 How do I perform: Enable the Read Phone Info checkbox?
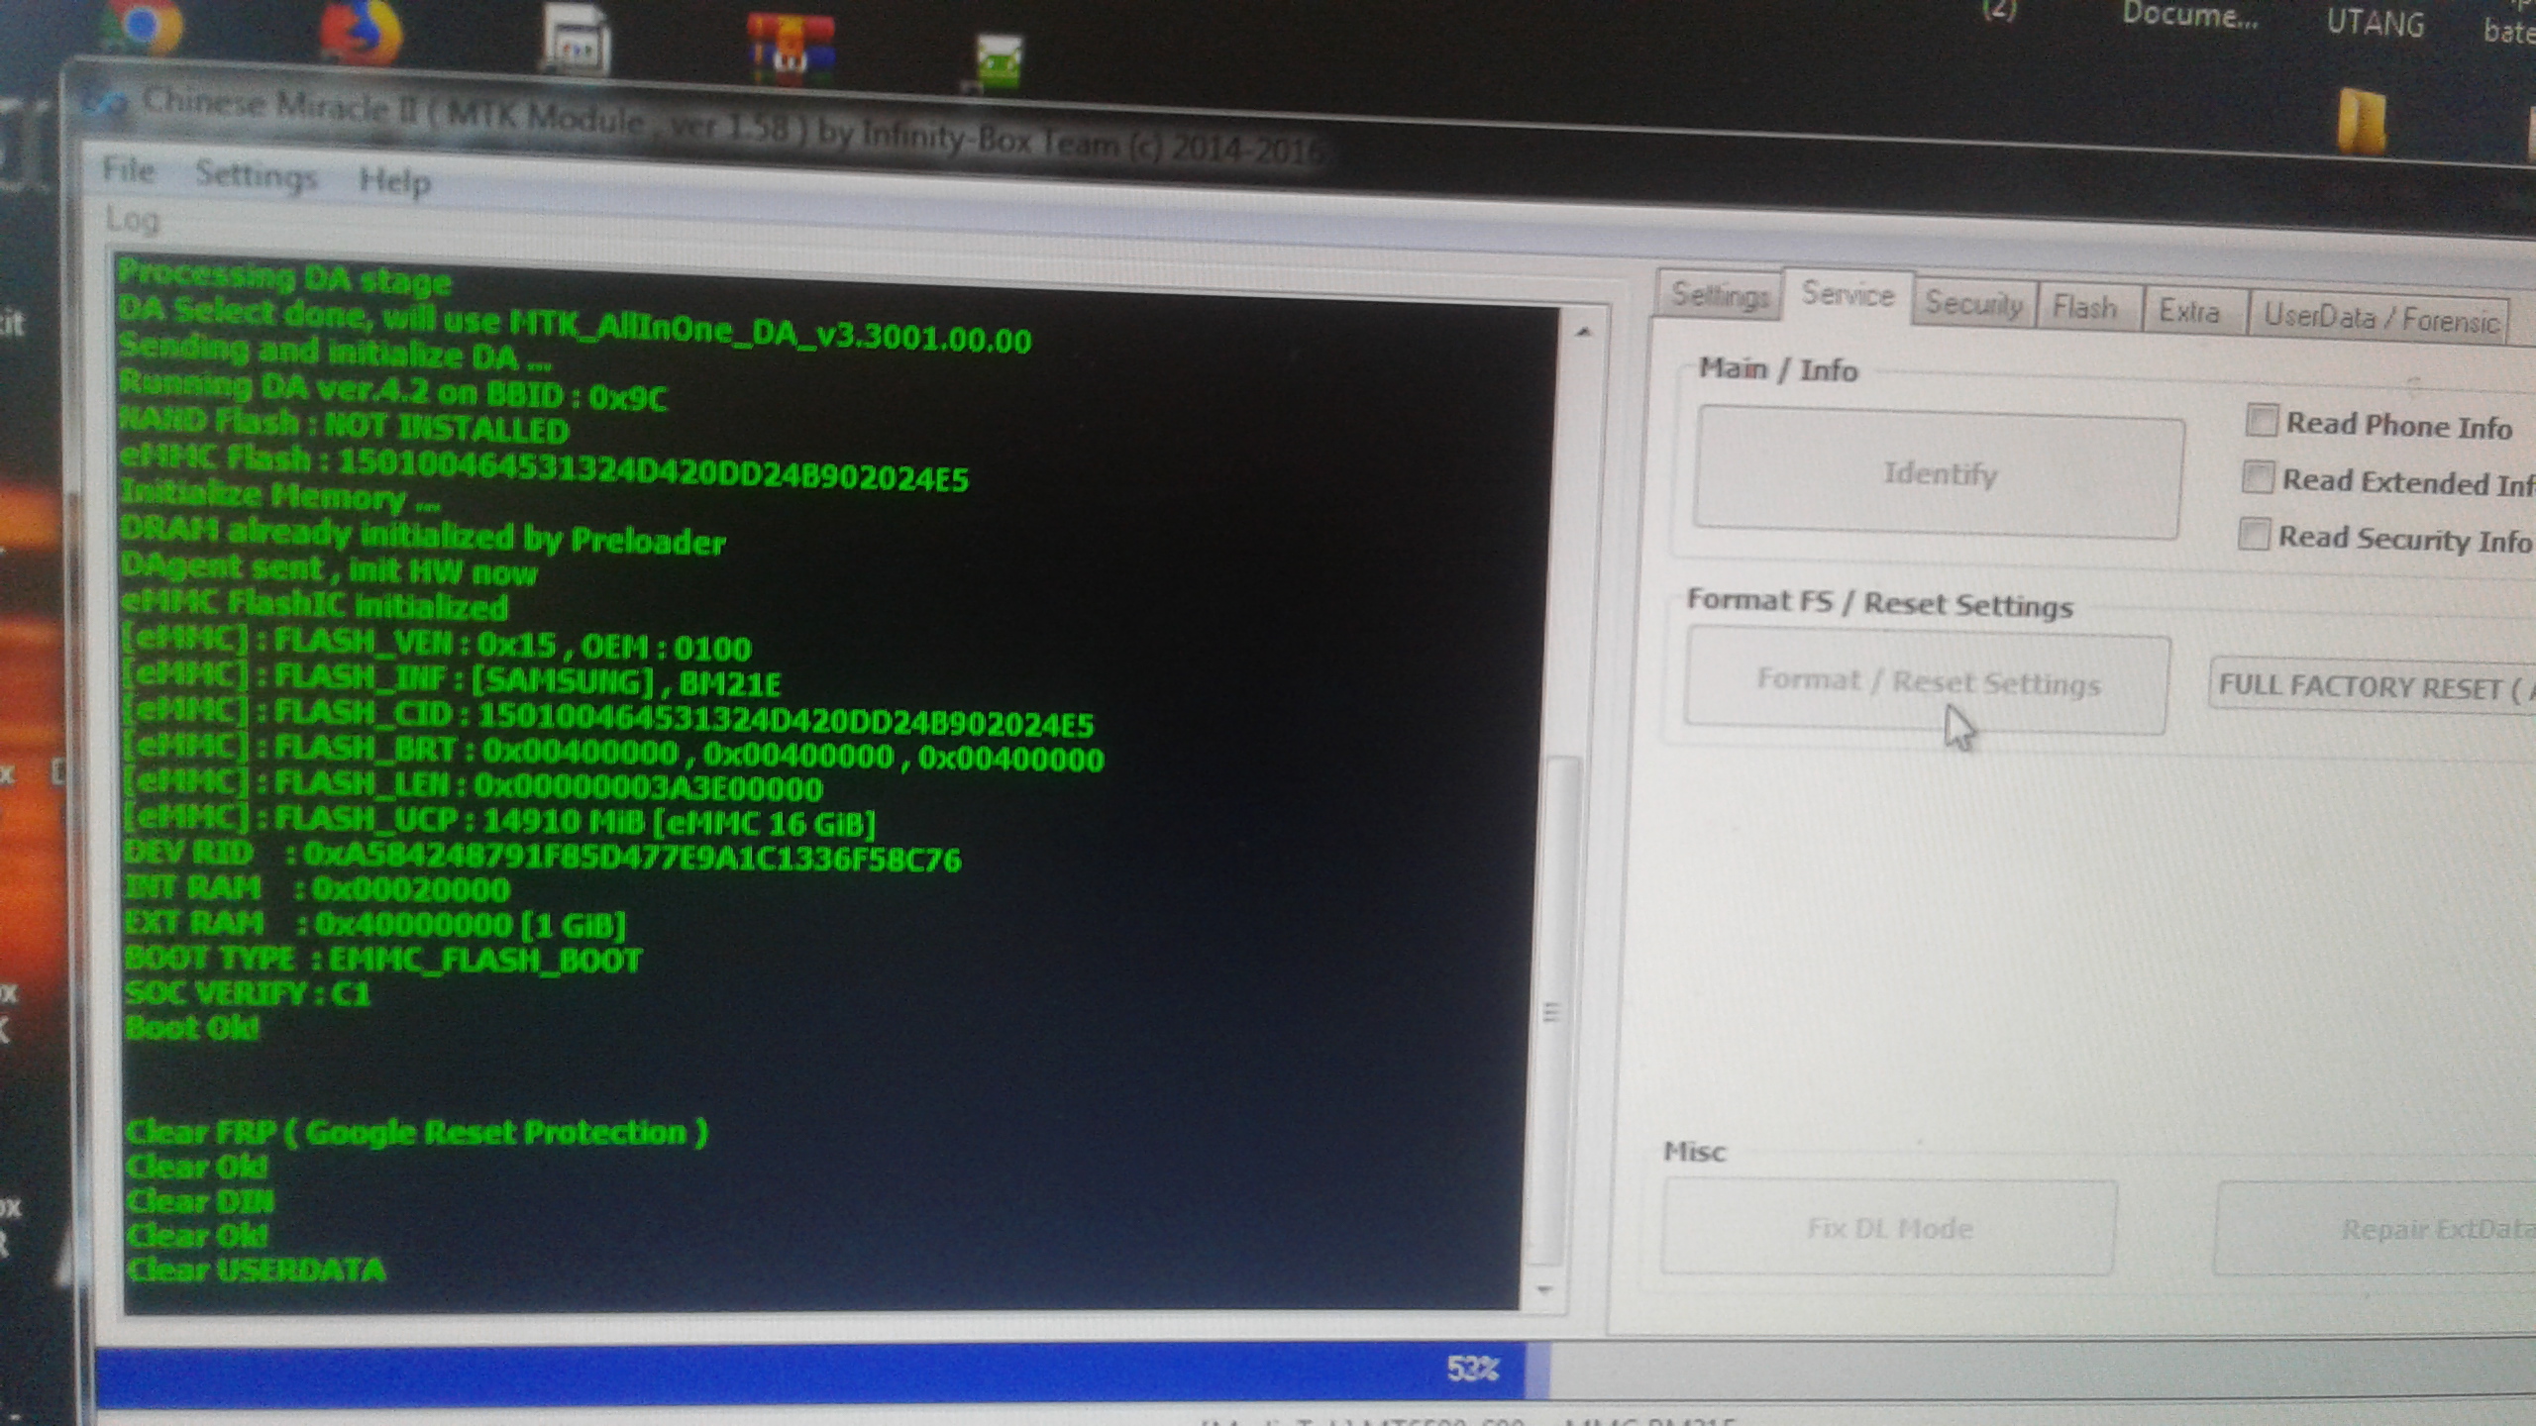coord(2261,421)
